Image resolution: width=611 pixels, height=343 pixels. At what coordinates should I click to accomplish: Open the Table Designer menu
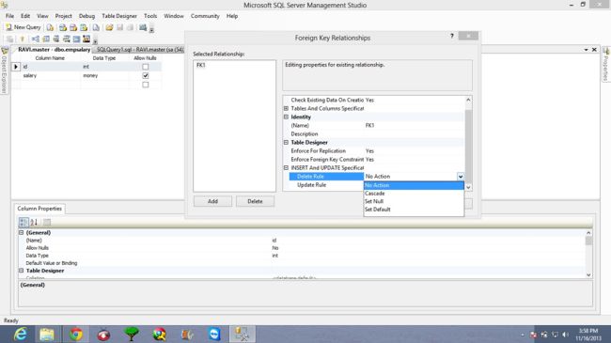119,16
